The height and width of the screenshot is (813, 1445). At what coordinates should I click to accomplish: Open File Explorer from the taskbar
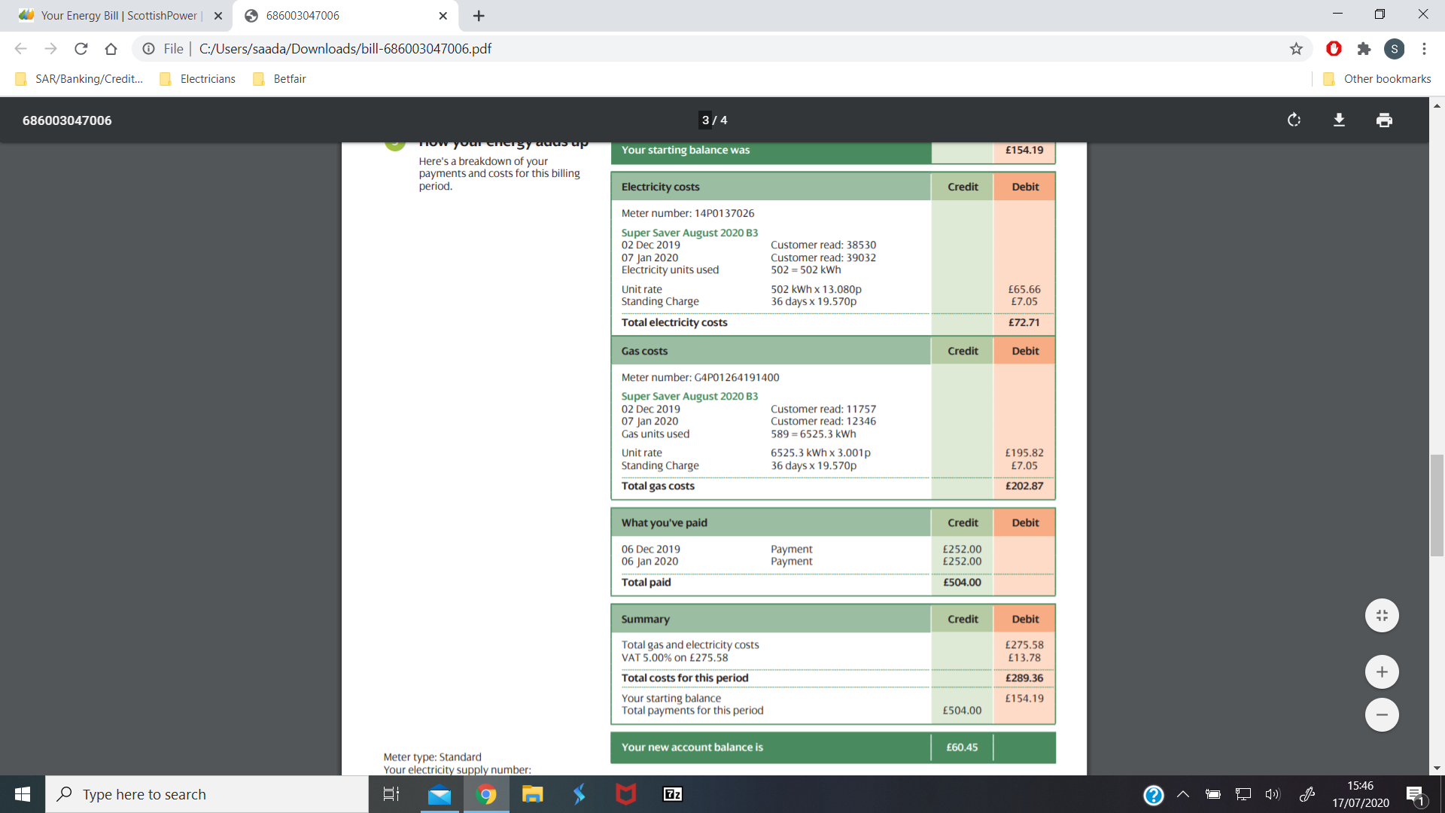533,794
